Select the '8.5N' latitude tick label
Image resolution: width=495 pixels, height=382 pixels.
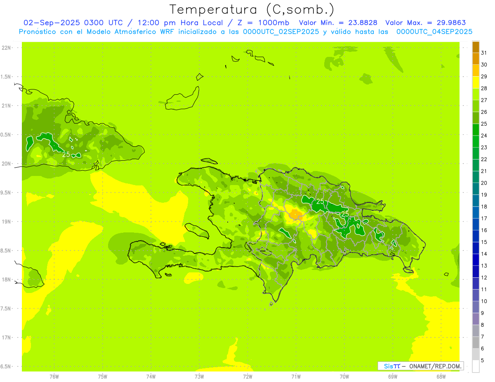coord(6,251)
